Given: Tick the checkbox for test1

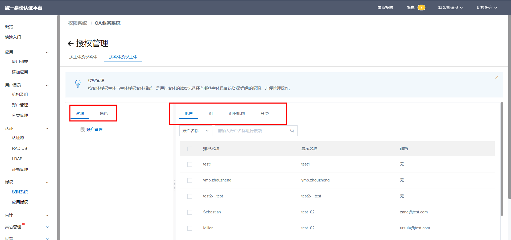Looking at the screenshot, I should point(190,164).
